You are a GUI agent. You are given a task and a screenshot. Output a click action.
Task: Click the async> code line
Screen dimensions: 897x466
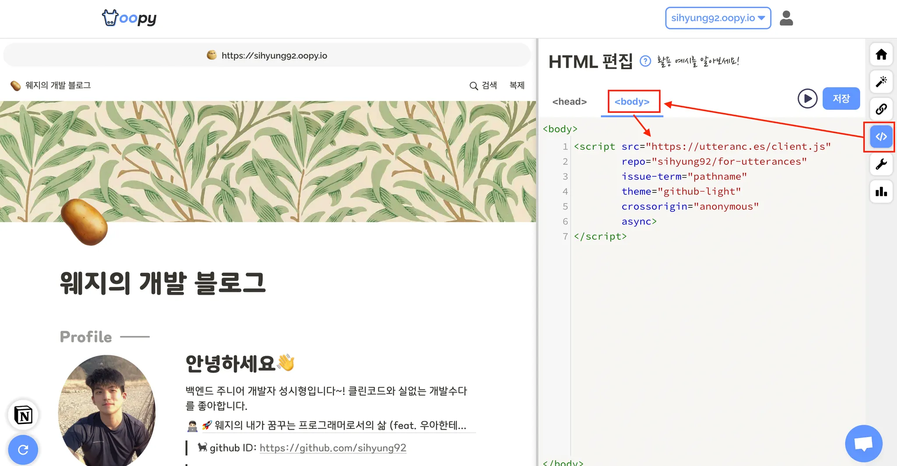(x=639, y=221)
